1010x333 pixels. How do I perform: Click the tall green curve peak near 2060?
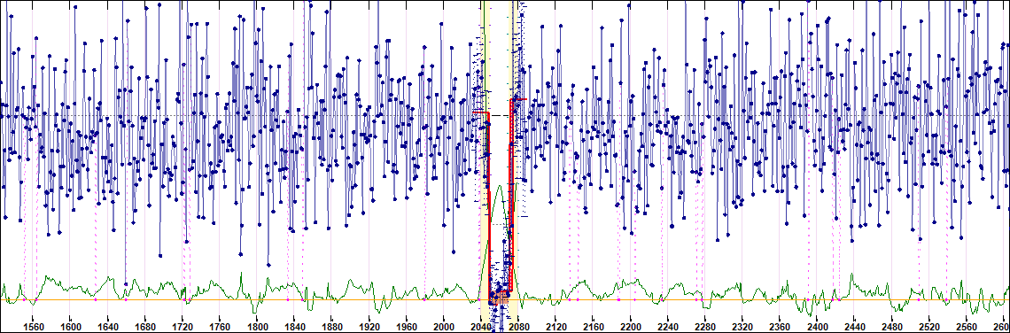click(x=500, y=187)
